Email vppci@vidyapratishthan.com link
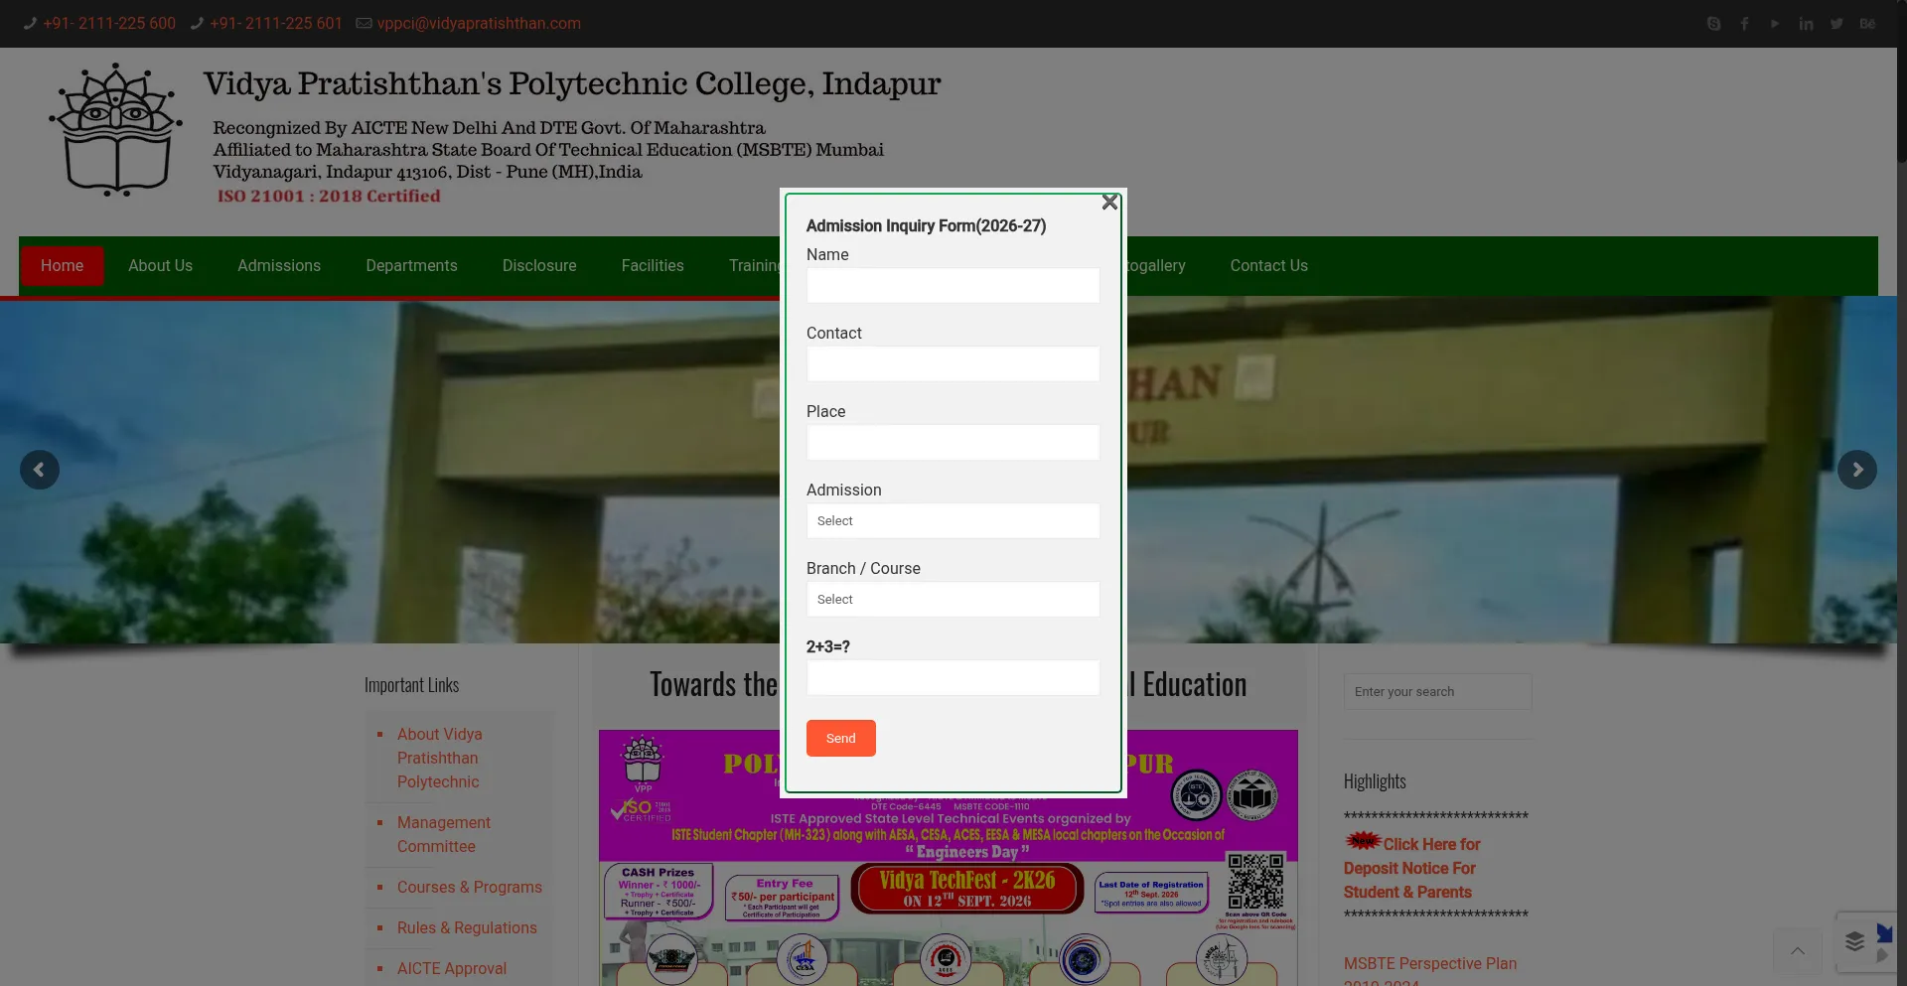Screen dimensions: 1907x986 pos(479,23)
